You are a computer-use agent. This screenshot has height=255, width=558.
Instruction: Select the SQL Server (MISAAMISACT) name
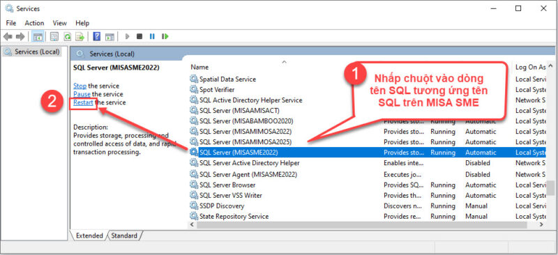[x=239, y=111]
